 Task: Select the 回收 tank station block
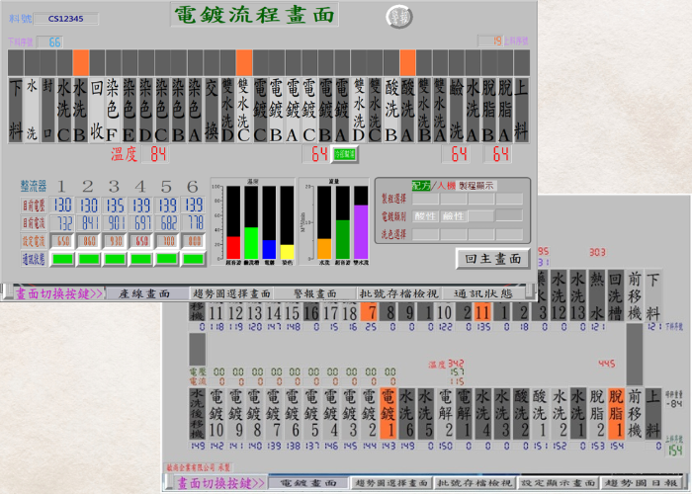97,109
